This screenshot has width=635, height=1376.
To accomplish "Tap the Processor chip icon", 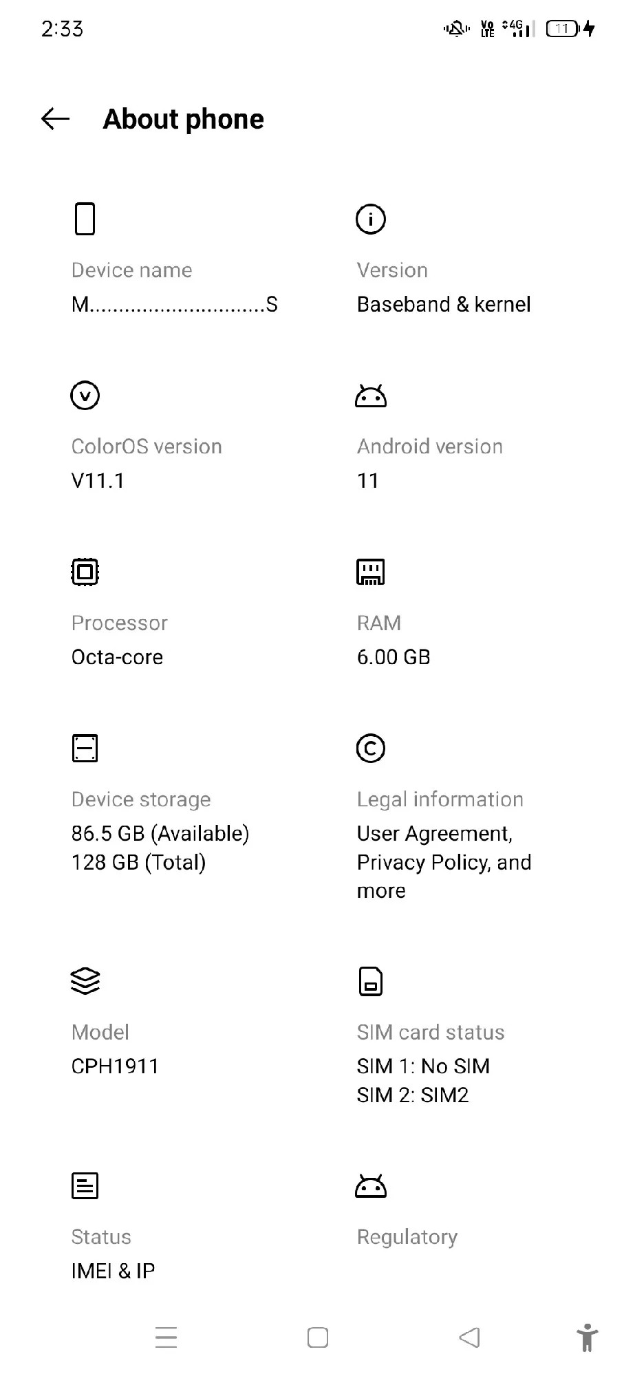I will point(85,571).
